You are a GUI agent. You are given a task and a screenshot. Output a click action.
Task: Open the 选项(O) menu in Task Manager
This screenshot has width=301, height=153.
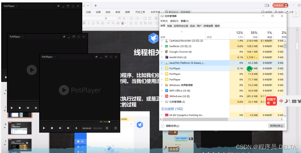[174, 21]
